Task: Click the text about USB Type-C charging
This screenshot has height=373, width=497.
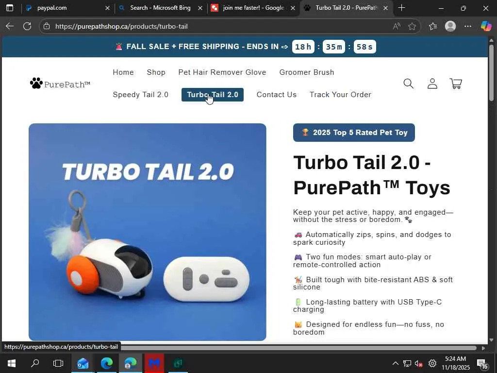Action: coord(368,305)
